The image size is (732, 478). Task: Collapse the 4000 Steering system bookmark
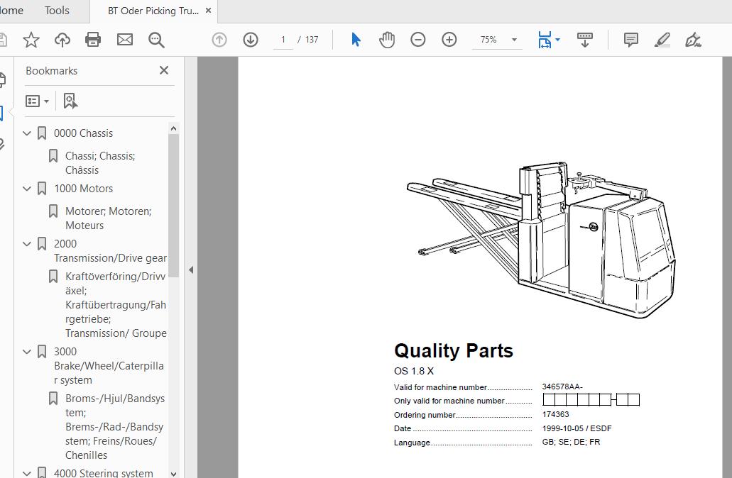(x=27, y=473)
